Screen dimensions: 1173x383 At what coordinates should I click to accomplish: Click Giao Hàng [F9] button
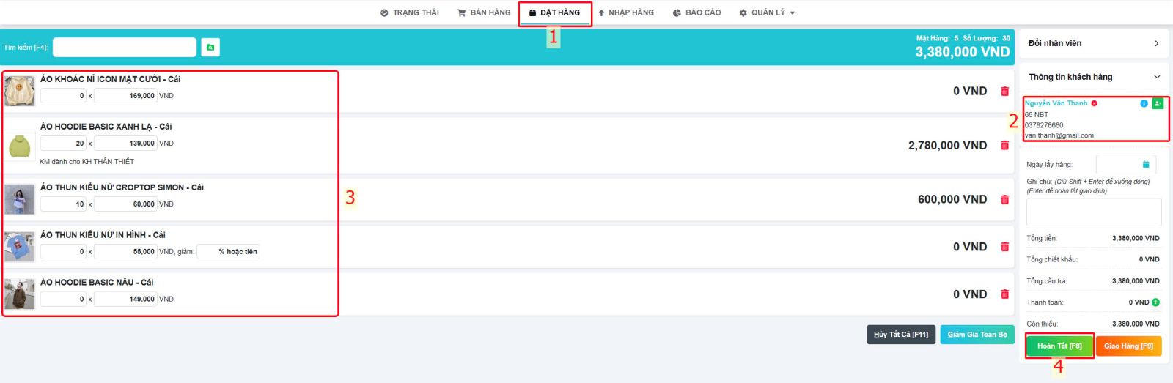point(1128,346)
